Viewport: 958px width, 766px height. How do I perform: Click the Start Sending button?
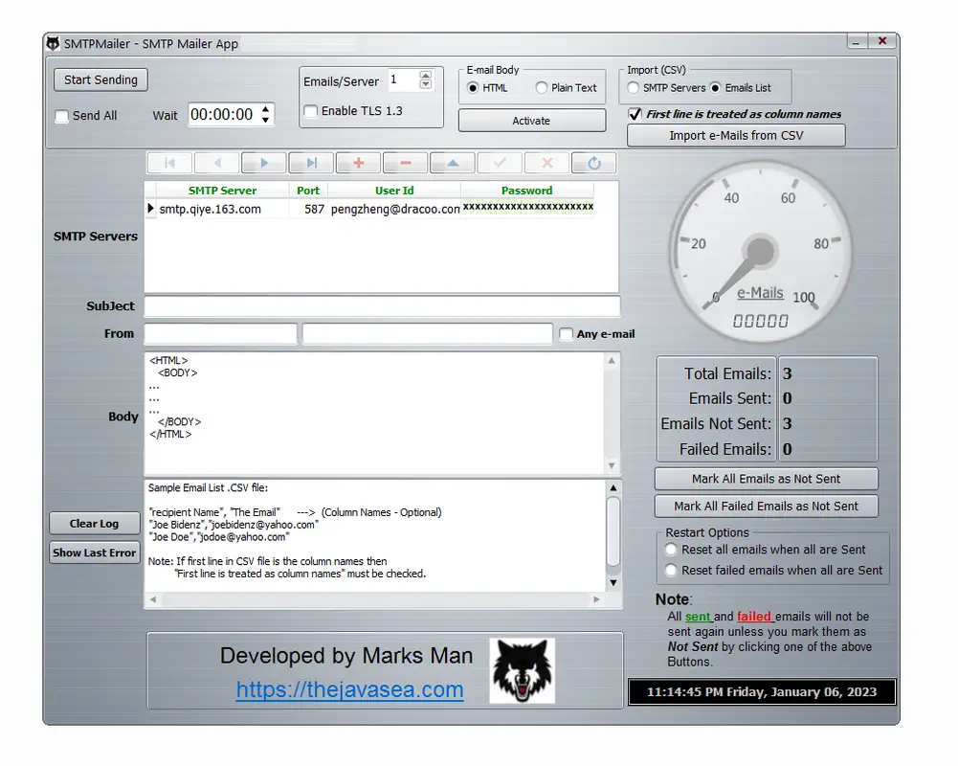[100, 79]
